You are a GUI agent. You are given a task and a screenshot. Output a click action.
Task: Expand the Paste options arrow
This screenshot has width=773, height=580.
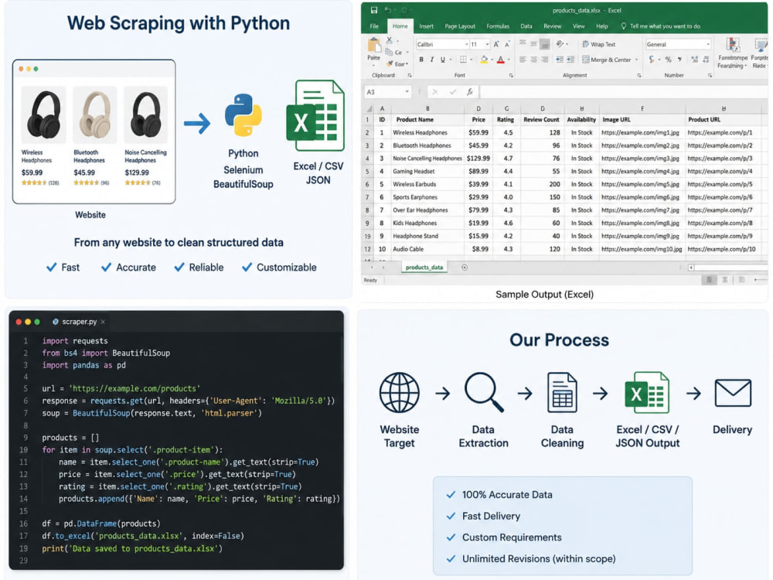(373, 65)
